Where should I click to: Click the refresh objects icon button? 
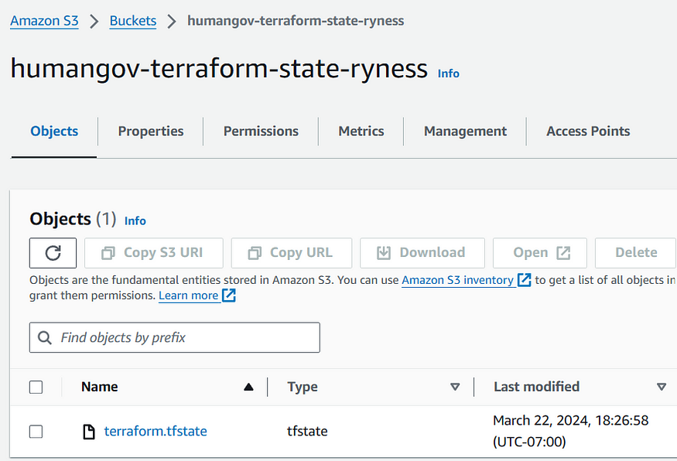[x=53, y=253]
